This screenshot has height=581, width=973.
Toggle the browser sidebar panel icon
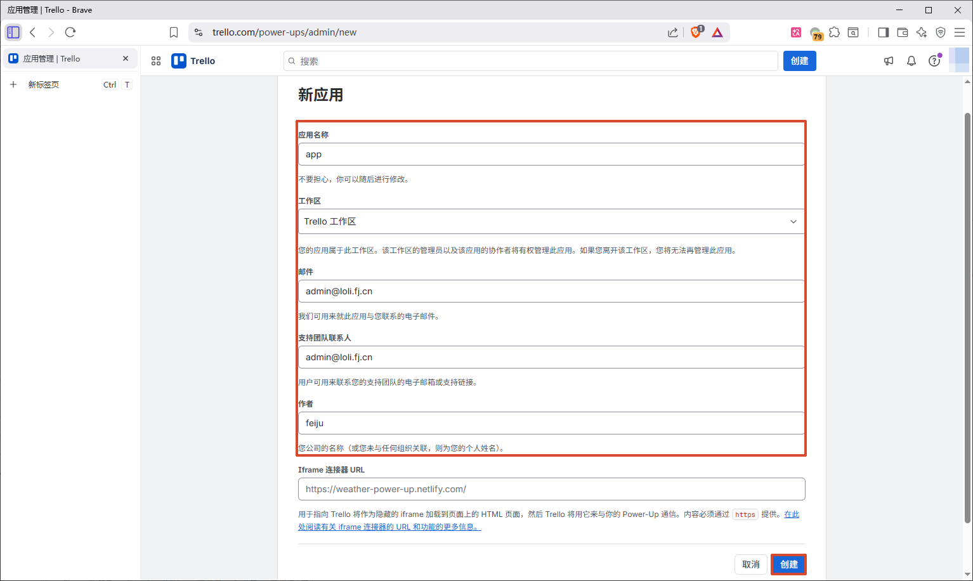(884, 32)
